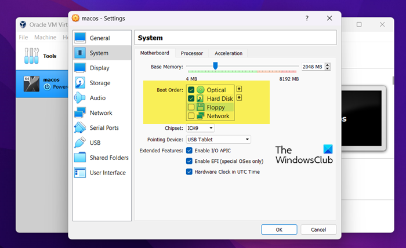Open Display settings monitor icon
Screen dimensions: 406x248
(80, 68)
